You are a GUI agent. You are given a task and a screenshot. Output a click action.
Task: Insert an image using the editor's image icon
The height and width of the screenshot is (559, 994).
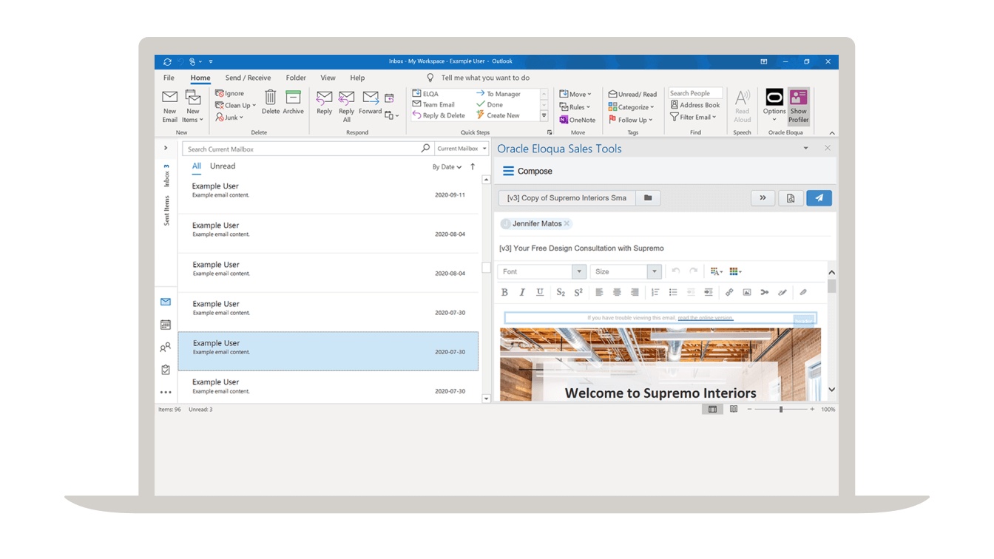[x=747, y=292]
